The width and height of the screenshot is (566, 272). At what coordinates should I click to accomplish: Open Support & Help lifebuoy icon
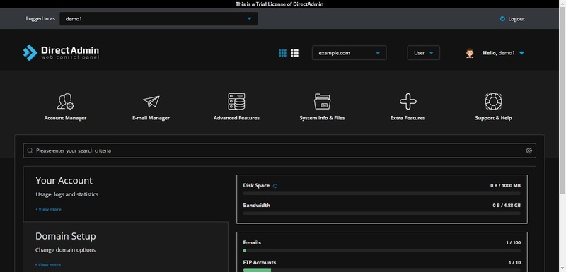pyautogui.click(x=493, y=101)
